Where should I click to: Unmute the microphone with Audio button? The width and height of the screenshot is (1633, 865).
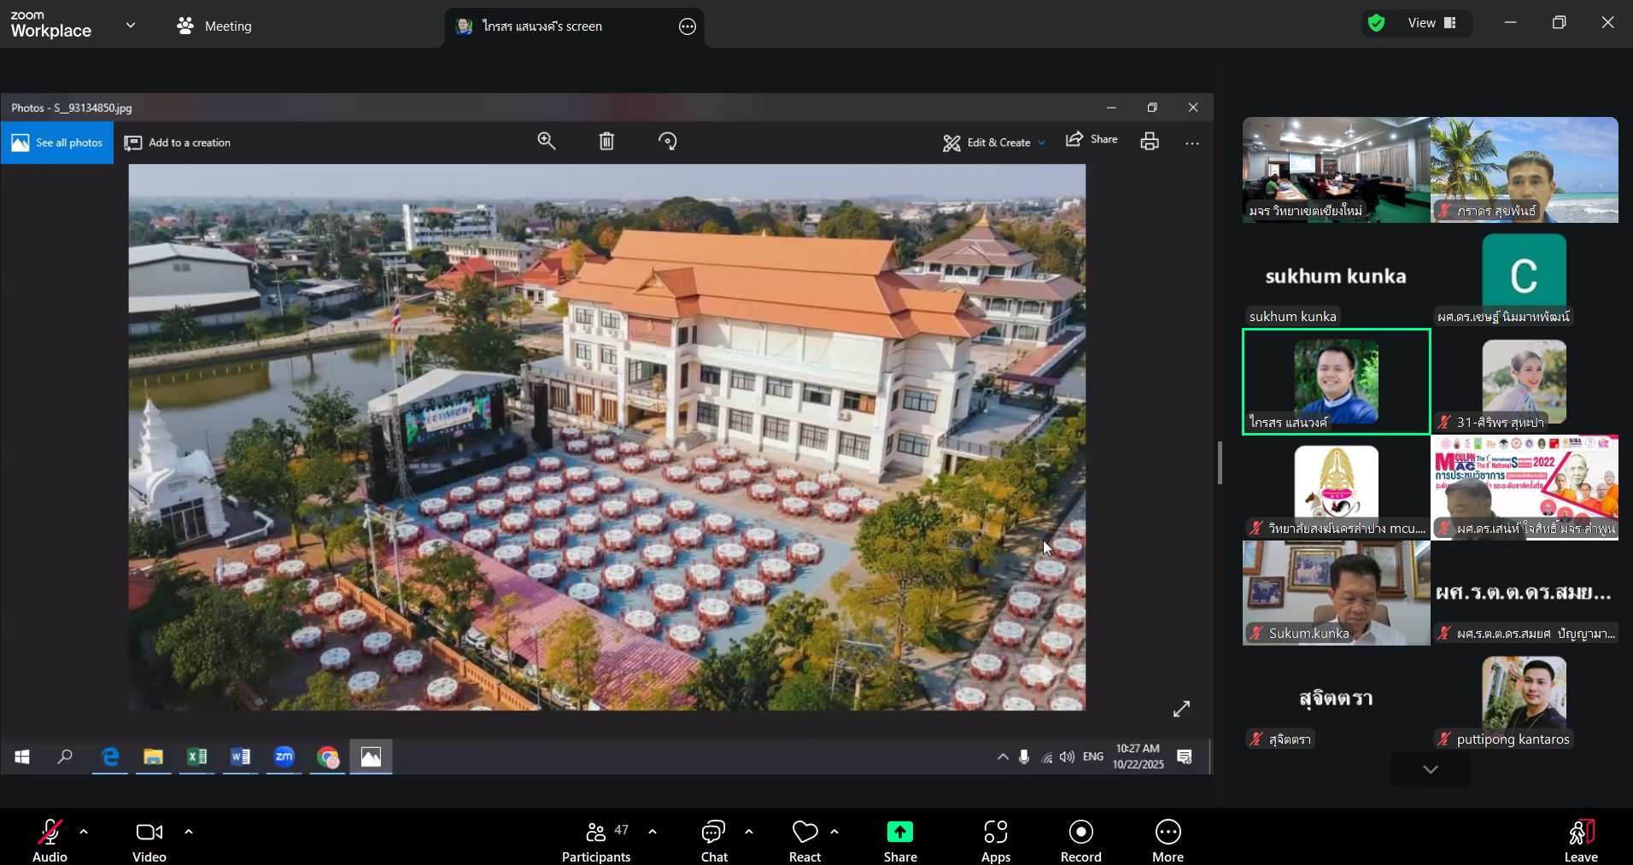(50, 841)
